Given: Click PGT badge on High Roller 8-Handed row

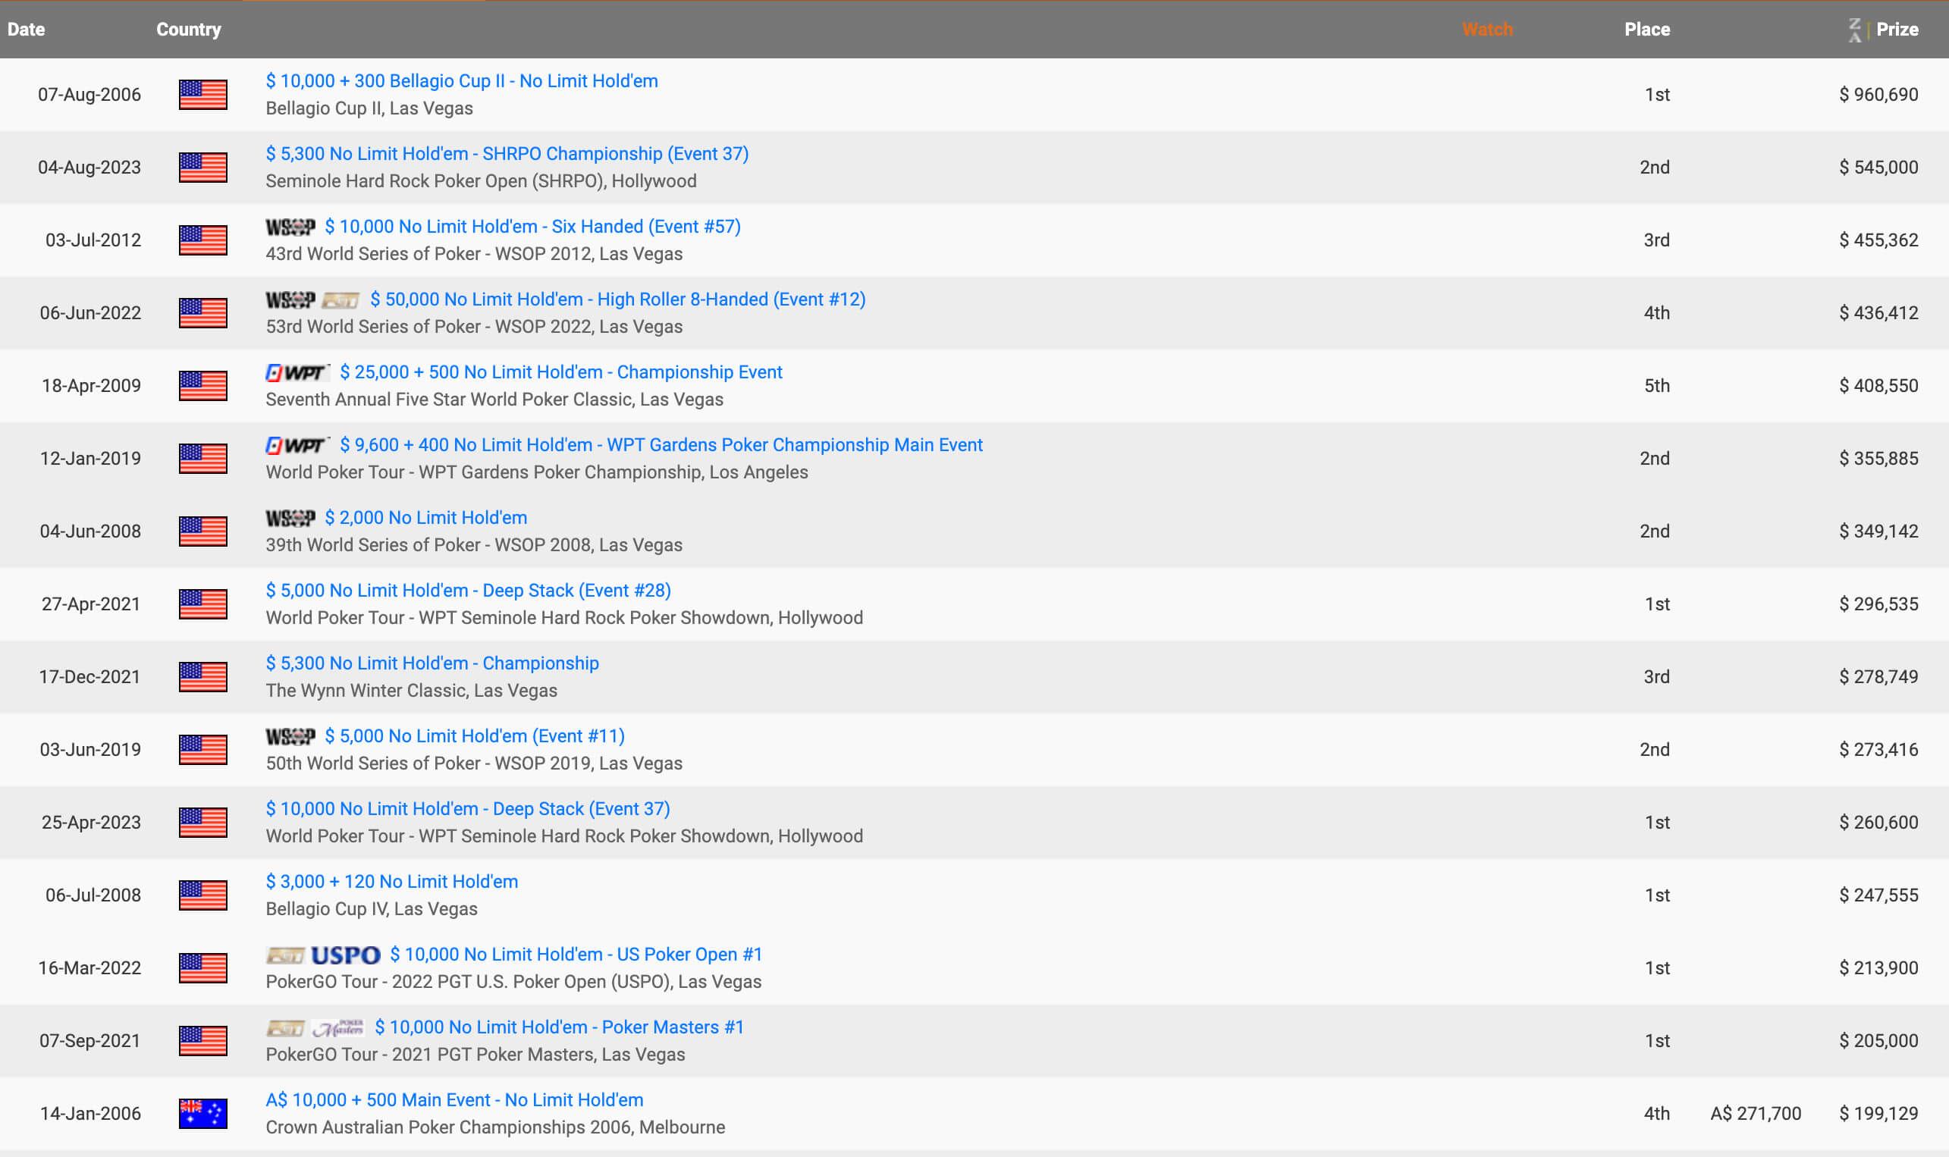Looking at the screenshot, I should tap(341, 300).
